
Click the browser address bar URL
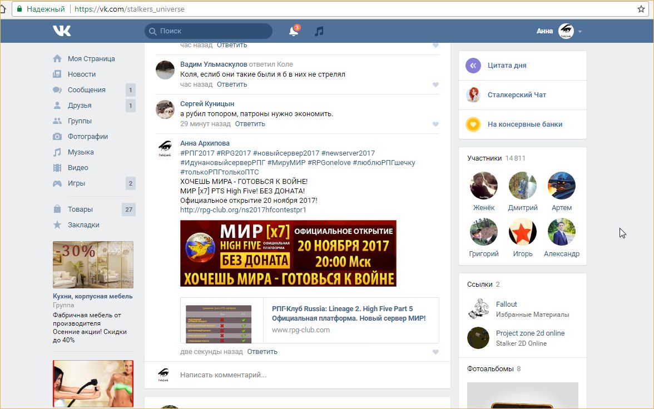129,9
